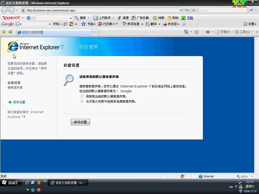Open the 设置 settings menu in Google toolbar
259x194 pixels.
click(250, 24)
